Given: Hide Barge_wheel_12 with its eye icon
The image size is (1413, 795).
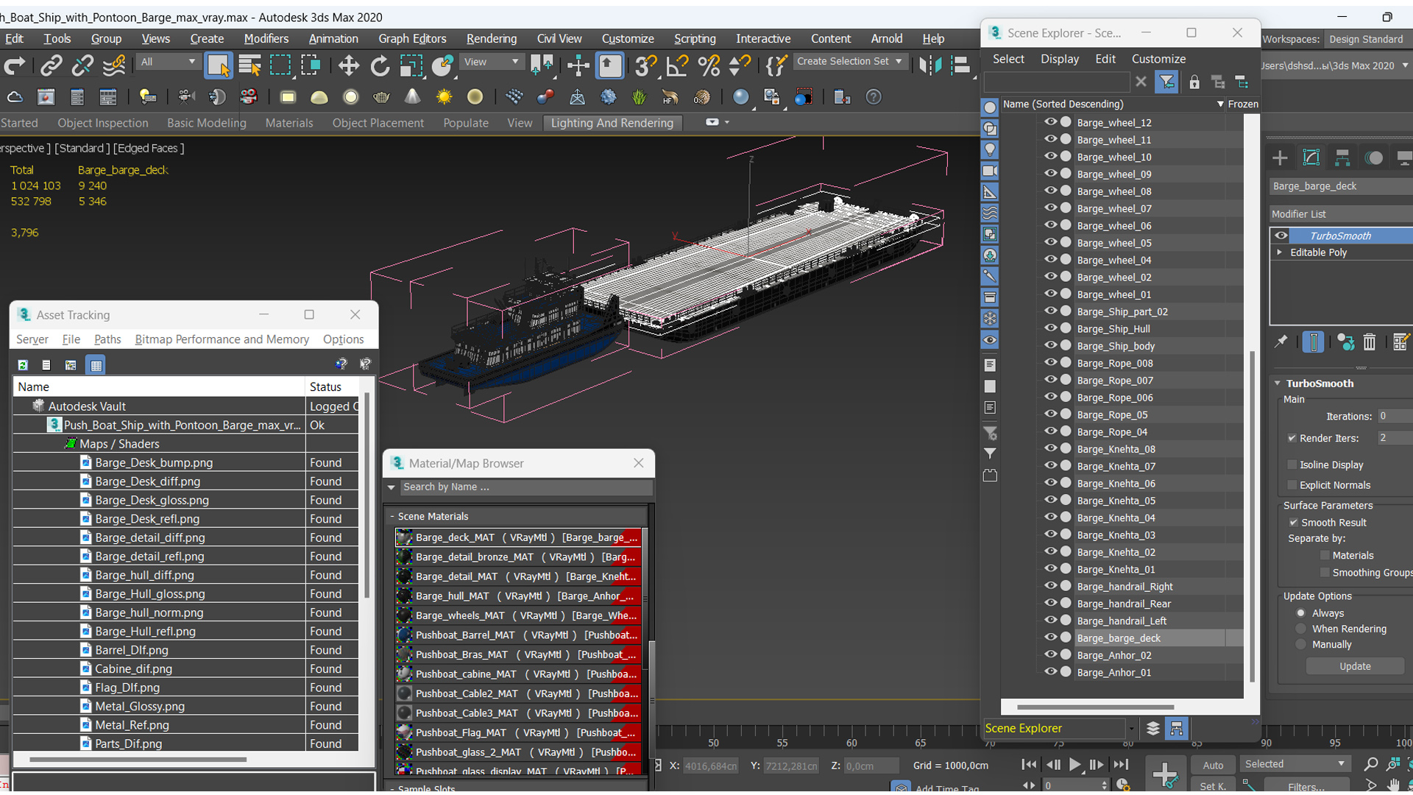Looking at the screenshot, I should coord(1050,122).
